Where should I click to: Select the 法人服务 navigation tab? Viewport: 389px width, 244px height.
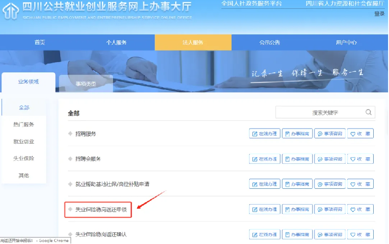pyautogui.click(x=193, y=43)
